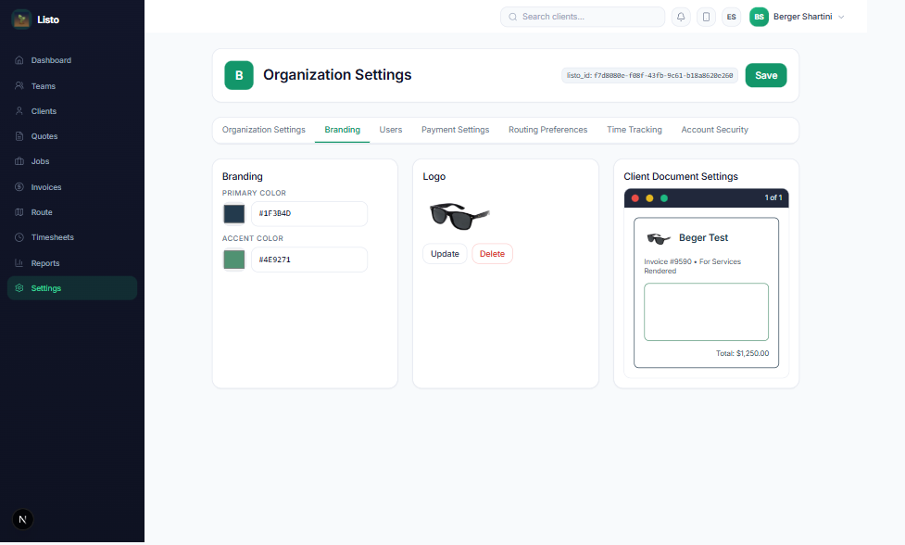Click the small sunglasses logo in invoice preview
This screenshot has height=545, width=905.
pos(659,238)
